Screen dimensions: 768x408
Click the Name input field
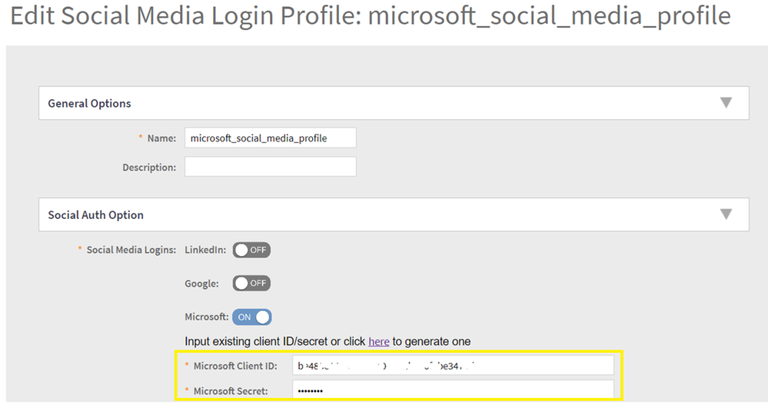pyautogui.click(x=270, y=138)
